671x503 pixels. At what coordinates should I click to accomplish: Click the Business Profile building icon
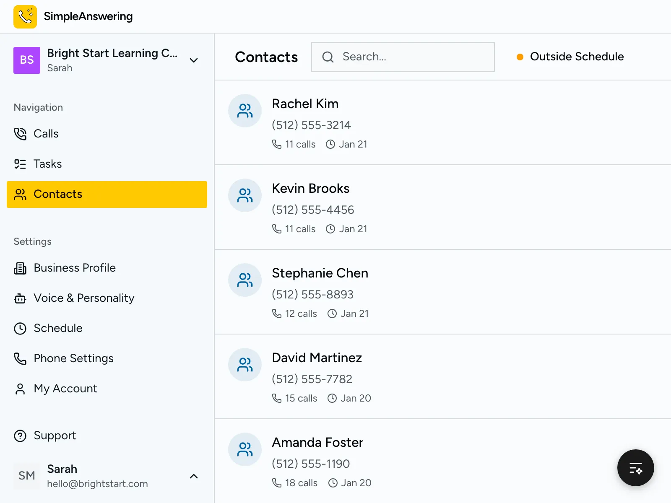coord(20,268)
